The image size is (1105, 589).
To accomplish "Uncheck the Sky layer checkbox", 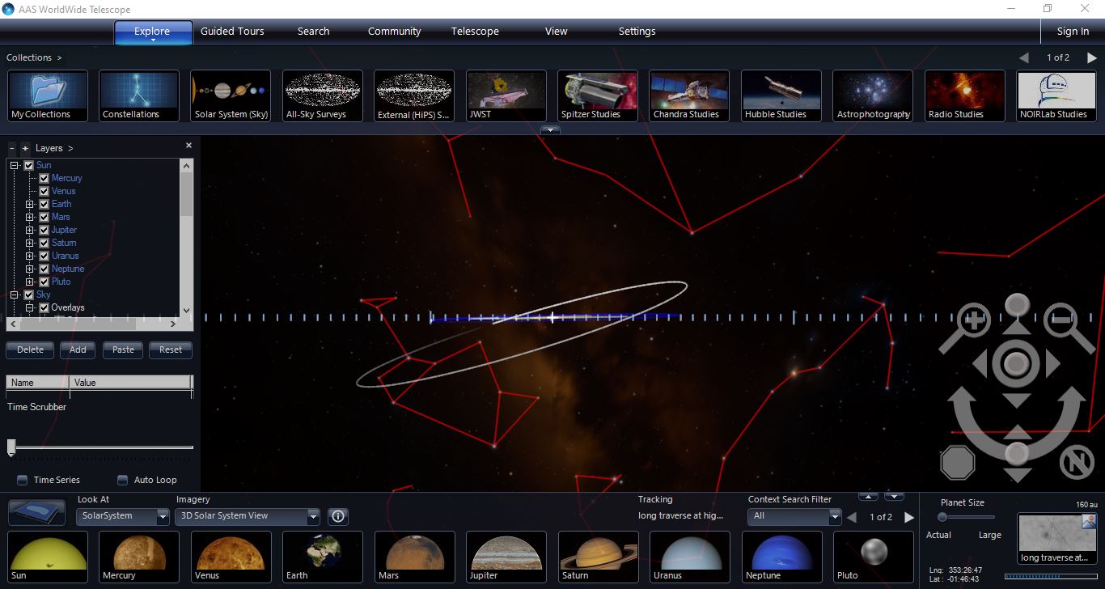I will 29,294.
